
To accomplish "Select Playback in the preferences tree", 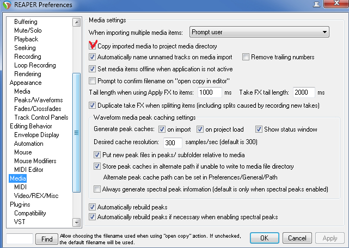I will point(26,39).
